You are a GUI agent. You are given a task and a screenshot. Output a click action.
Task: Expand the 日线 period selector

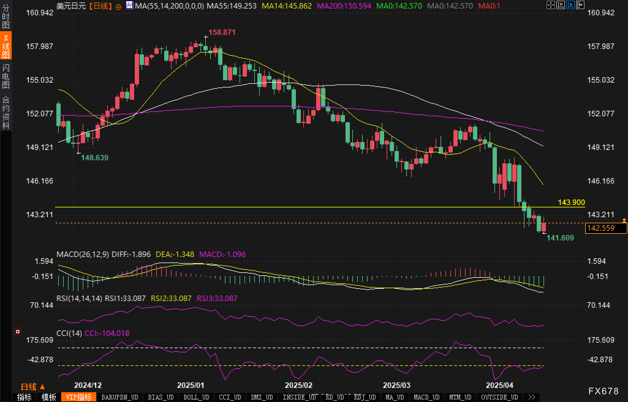[32, 387]
